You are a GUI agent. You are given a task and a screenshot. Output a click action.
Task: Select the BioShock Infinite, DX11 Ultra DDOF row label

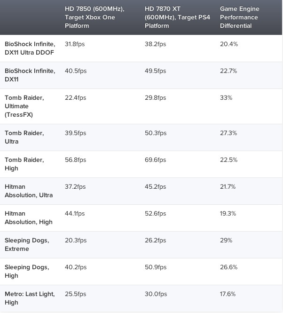(x=30, y=48)
